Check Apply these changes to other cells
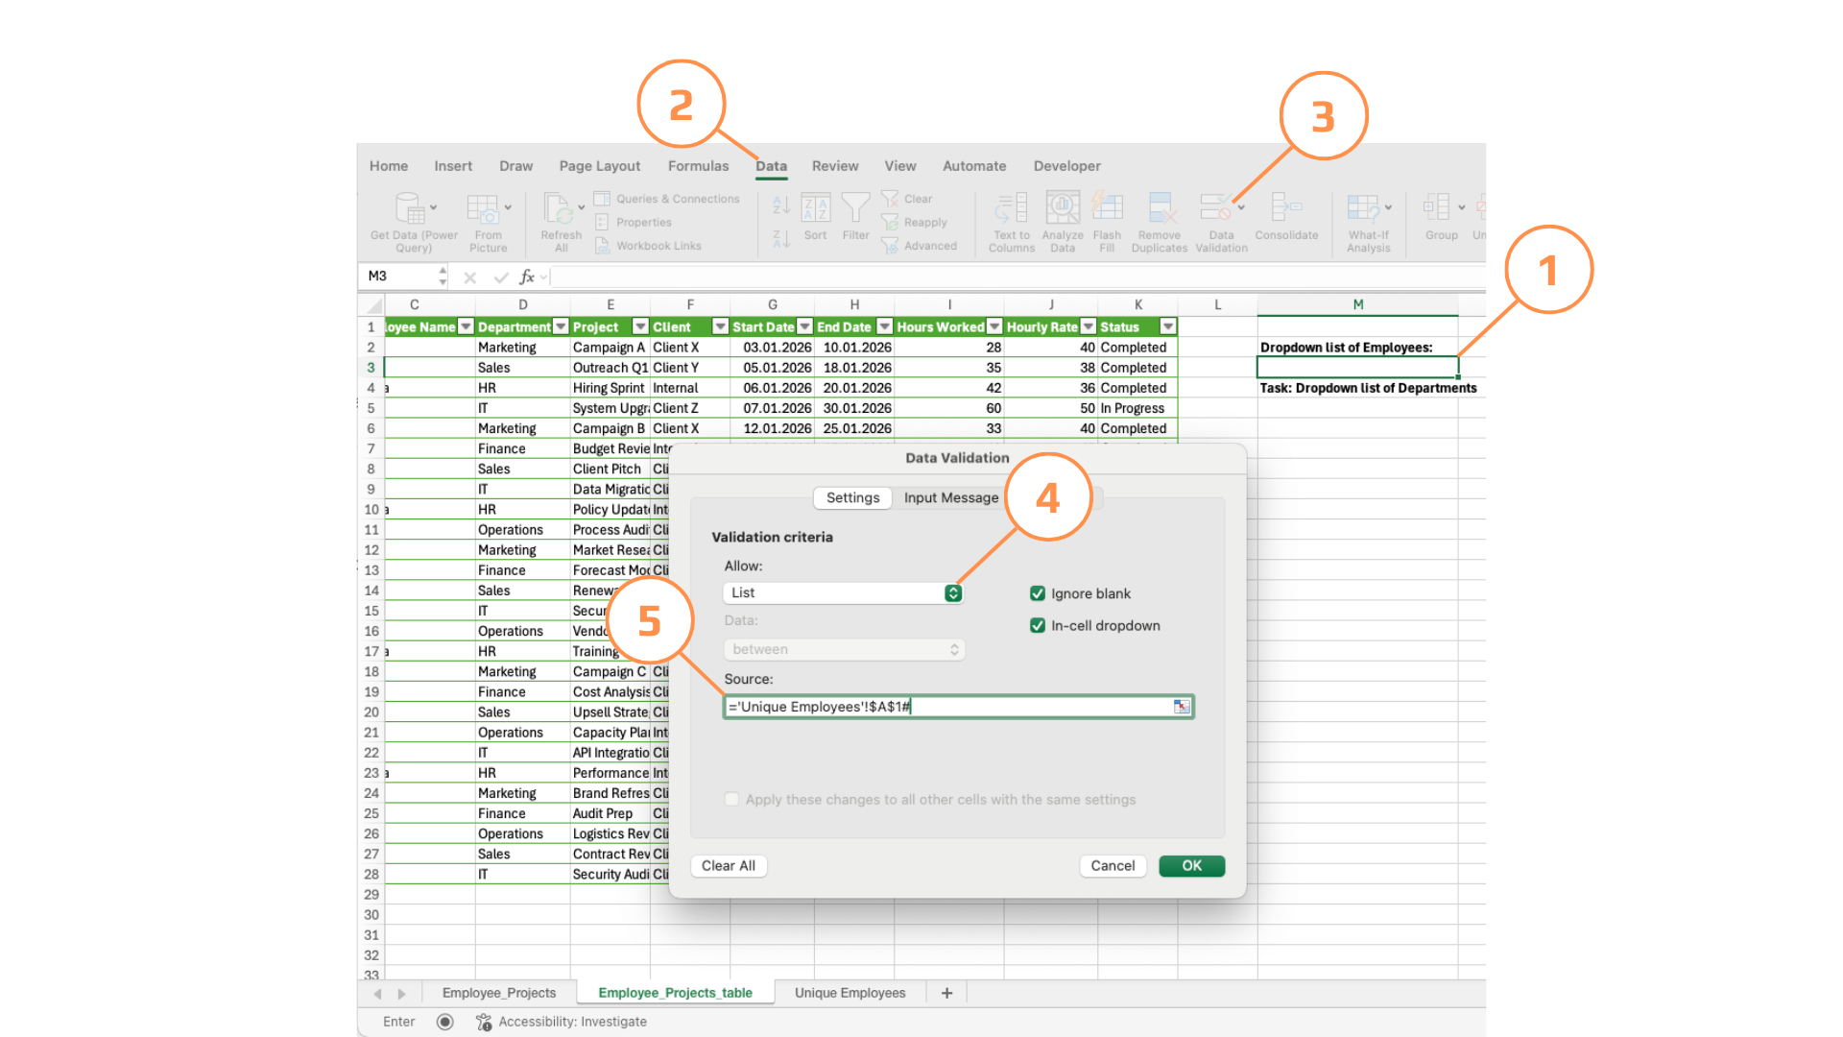The width and height of the screenshot is (1843, 1037). (732, 799)
